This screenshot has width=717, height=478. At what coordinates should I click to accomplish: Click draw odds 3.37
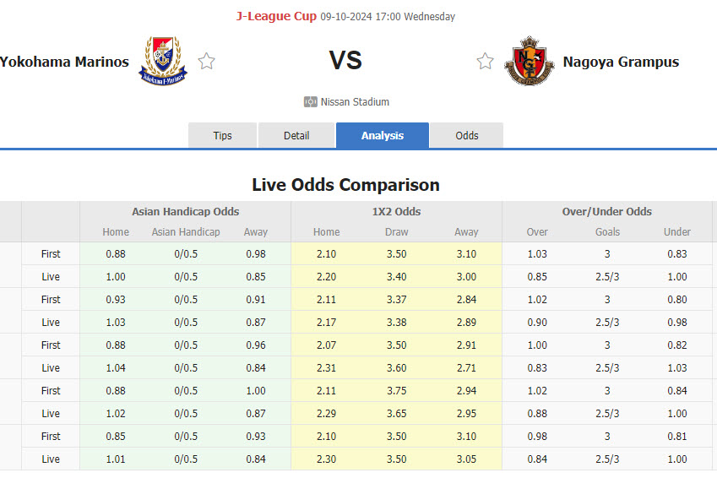396,300
